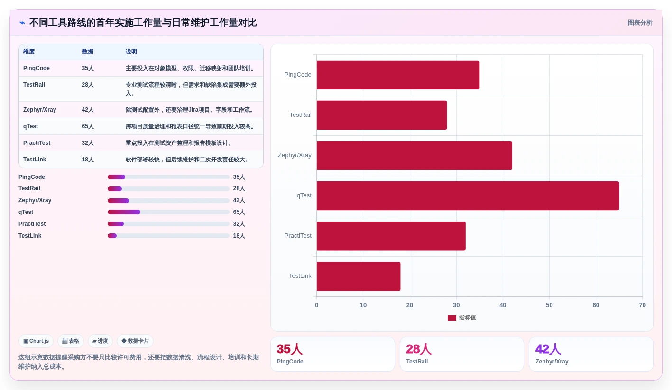The height and width of the screenshot is (390, 672).
Task: Click the PractiTest bar in the chart
Action: point(391,236)
